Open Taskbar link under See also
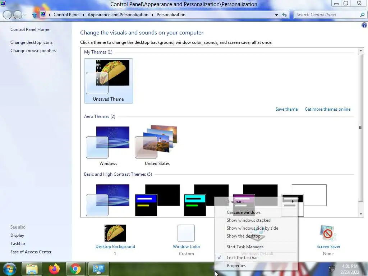Viewport: 368px width, 276px height. click(x=18, y=243)
